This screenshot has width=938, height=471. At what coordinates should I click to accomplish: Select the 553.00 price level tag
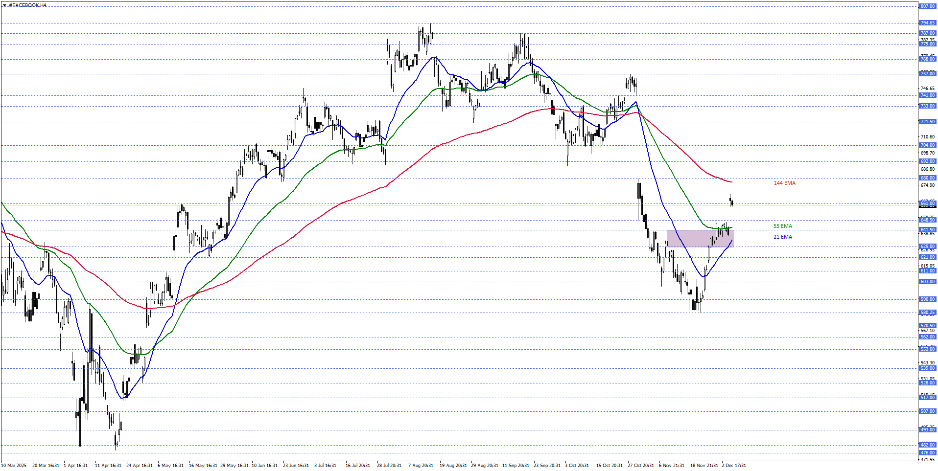927,349
